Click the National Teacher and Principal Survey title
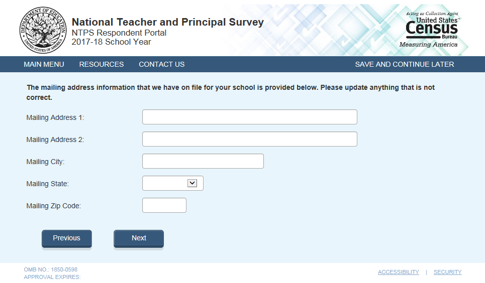 167,23
